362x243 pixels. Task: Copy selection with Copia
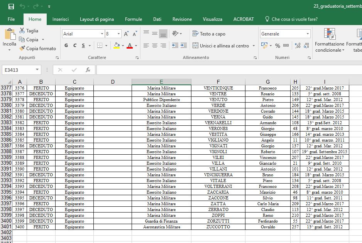[x=29, y=40]
